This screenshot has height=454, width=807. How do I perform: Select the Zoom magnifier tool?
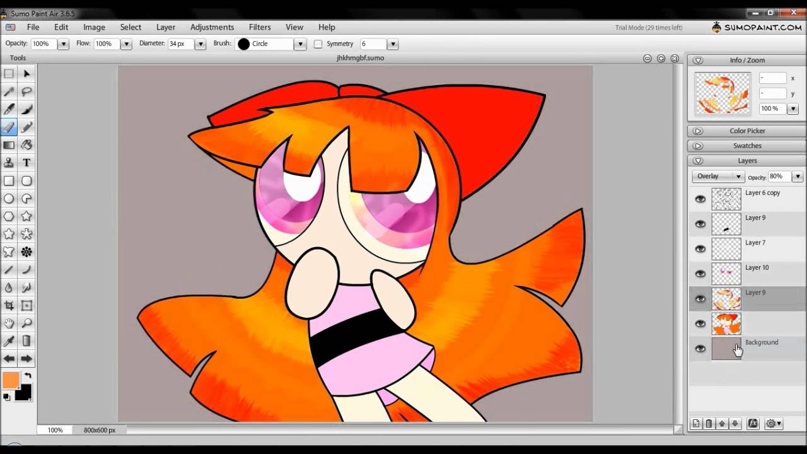coord(26,323)
